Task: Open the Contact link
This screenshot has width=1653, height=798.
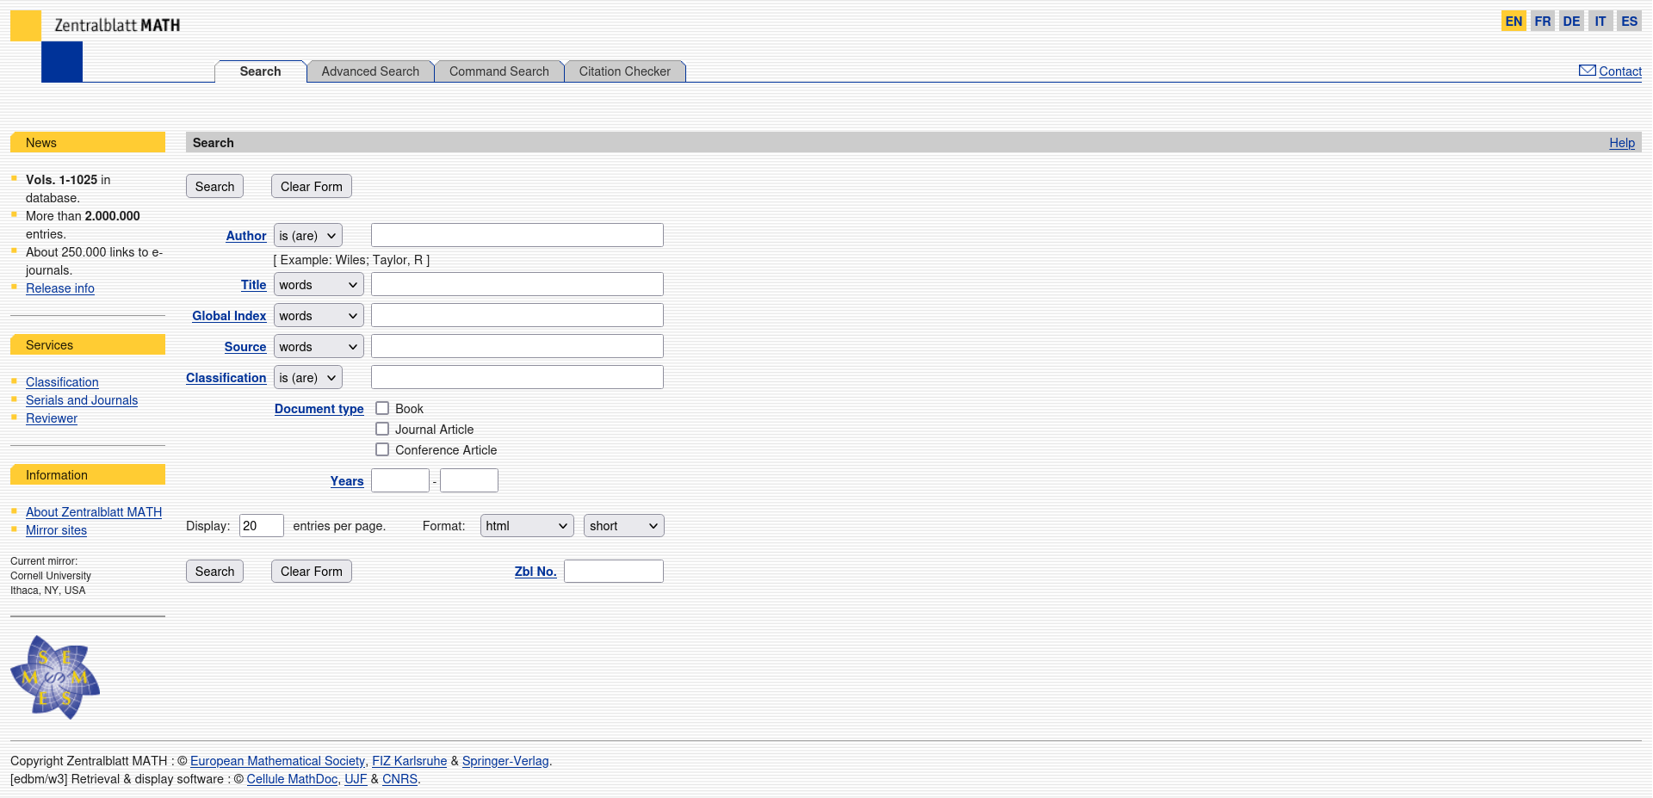Action: 1620,71
